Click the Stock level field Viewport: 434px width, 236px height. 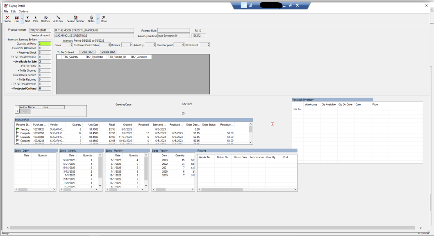[204, 45]
